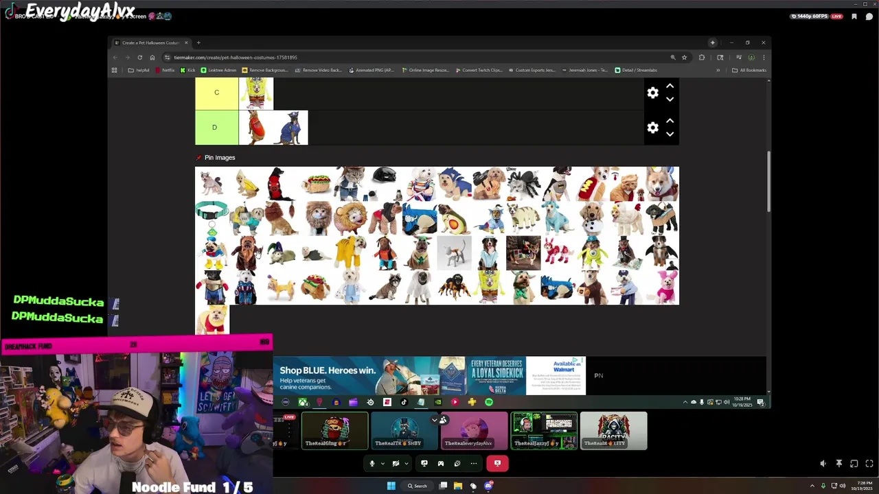Image resolution: width=879 pixels, height=494 pixels.
Task: Open Chrome three-dot menu
Action: pyautogui.click(x=764, y=58)
